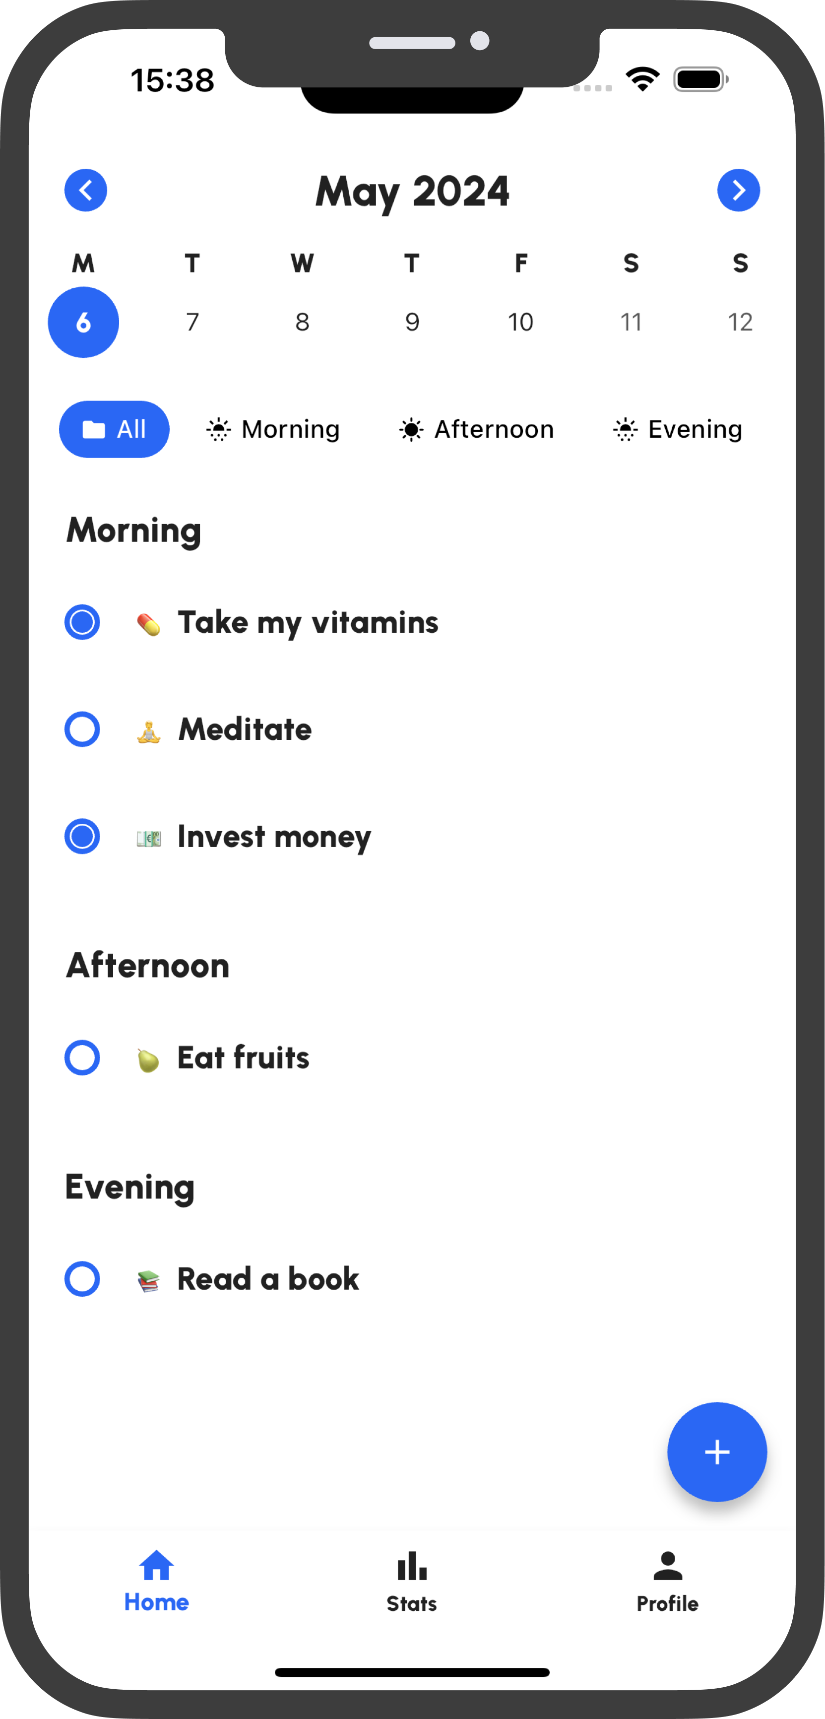Tap the books emoji beside Read a book
Viewport: 825px width, 1719px height.
[148, 1281]
